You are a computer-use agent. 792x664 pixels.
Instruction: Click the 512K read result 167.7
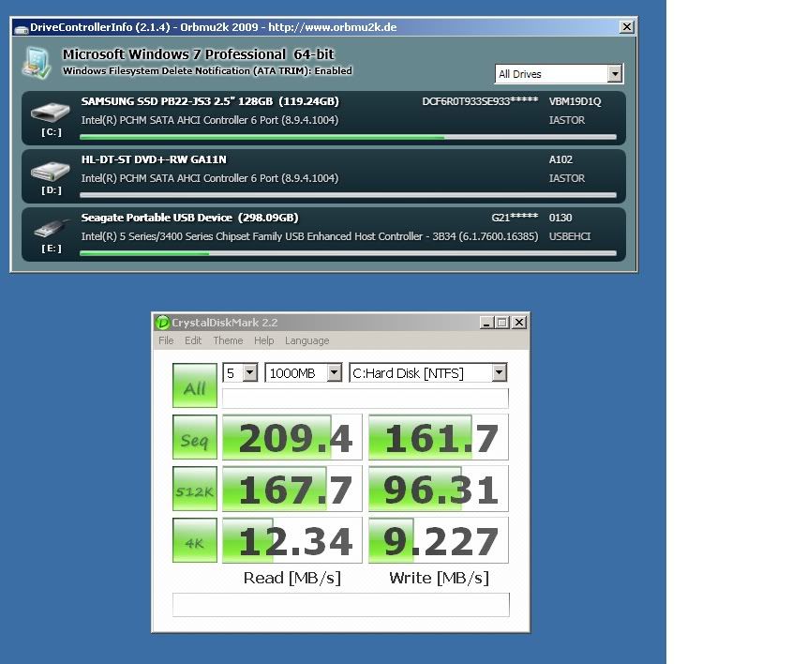point(292,490)
